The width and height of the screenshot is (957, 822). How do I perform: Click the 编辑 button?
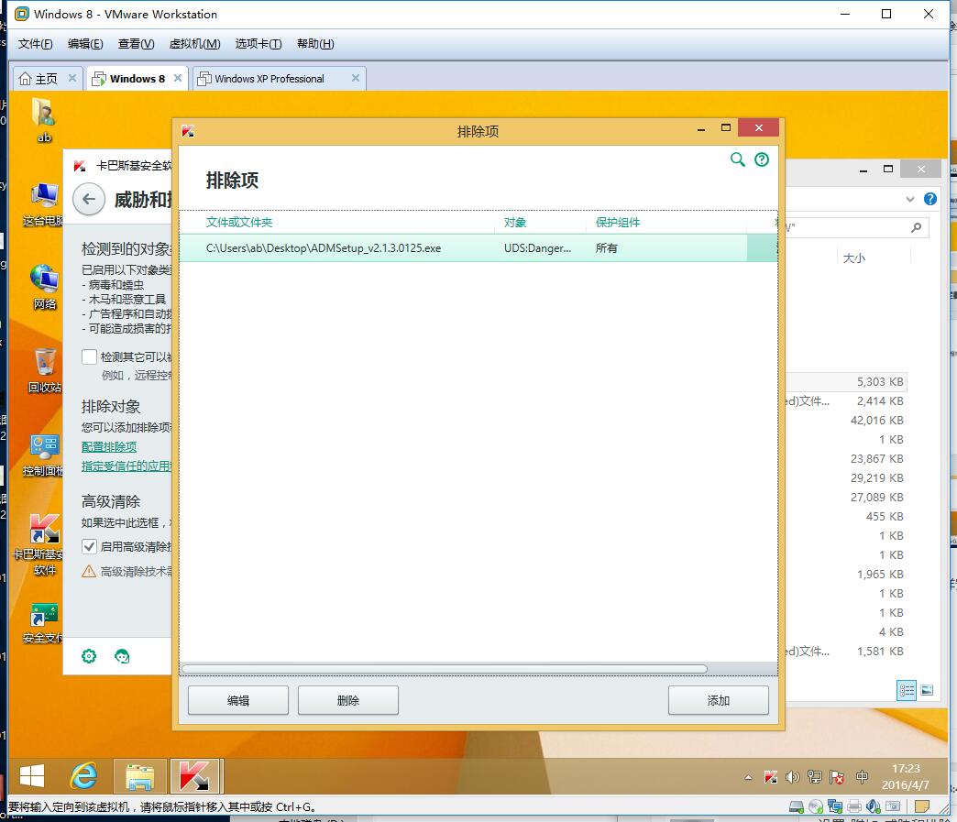pos(238,700)
